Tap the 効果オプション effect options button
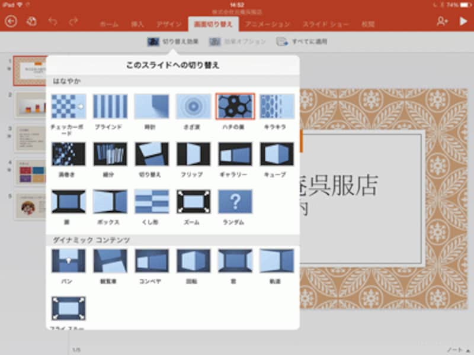 tap(238, 41)
